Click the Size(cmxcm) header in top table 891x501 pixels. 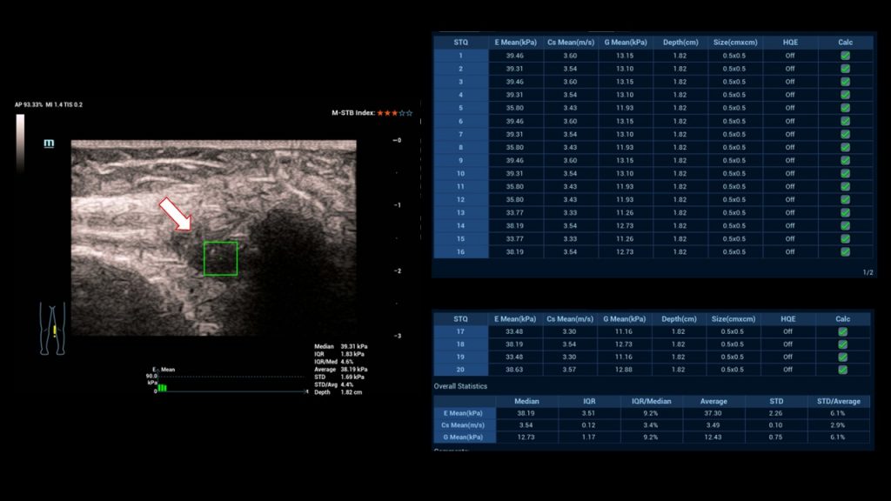pos(735,42)
